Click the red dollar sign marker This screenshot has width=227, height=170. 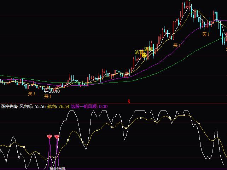[x=129, y=102]
